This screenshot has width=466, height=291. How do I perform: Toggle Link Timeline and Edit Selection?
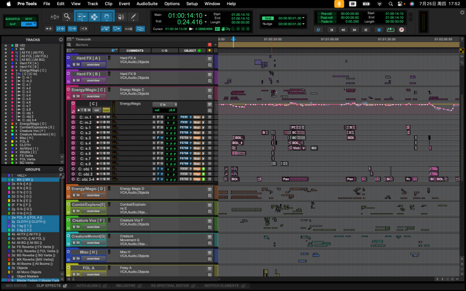click(x=60, y=28)
